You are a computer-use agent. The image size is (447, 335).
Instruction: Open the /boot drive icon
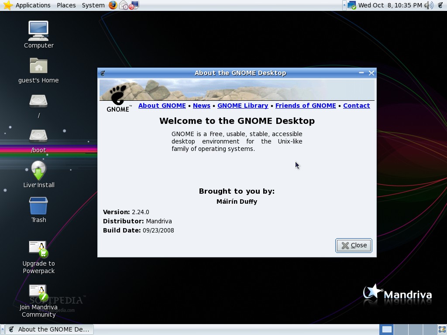(x=38, y=137)
